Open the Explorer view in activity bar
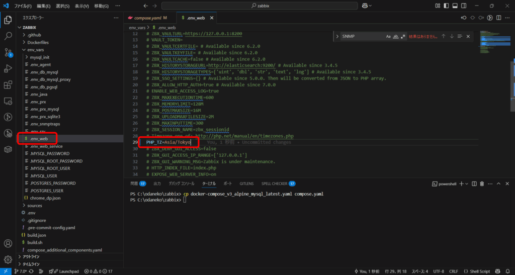 [8, 20]
